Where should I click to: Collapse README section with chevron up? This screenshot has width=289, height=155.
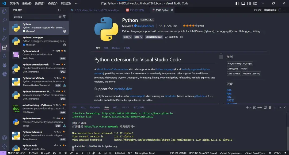211,96
